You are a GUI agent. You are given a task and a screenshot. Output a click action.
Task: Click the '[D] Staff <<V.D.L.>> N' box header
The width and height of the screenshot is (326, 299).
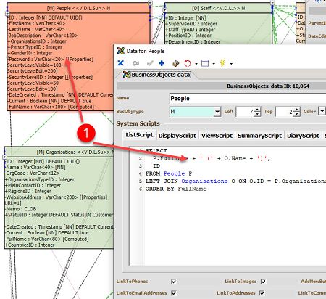coord(219,8)
